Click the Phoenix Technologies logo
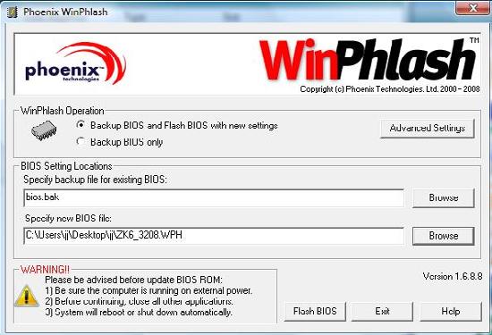Screen dimensions: 492x335 pyautogui.click(x=75, y=63)
